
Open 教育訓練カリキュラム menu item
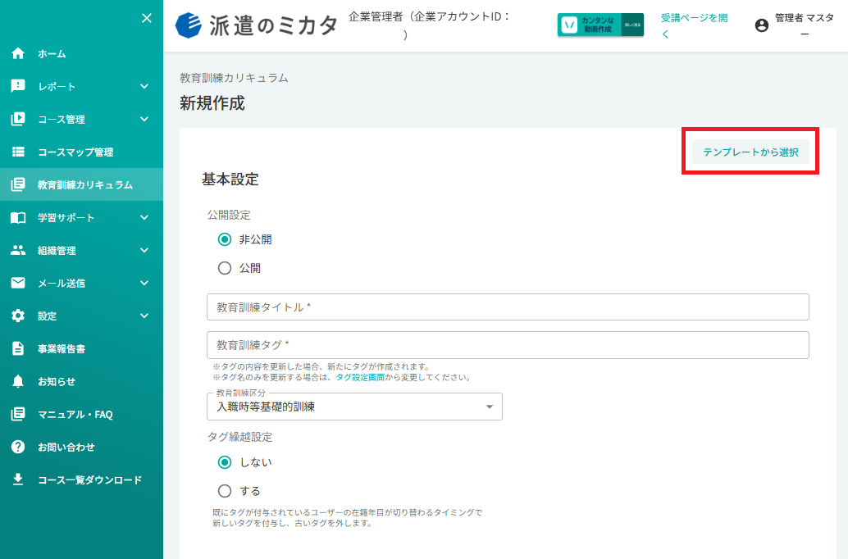pyautogui.click(x=81, y=184)
